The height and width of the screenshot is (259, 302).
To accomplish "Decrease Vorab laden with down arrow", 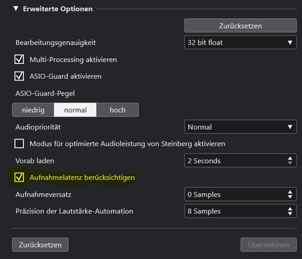I will [x=290, y=163].
